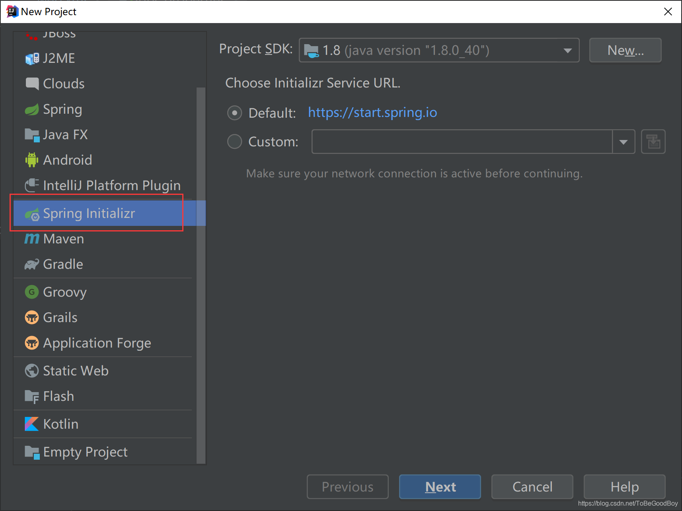Click the Cancel button

532,487
